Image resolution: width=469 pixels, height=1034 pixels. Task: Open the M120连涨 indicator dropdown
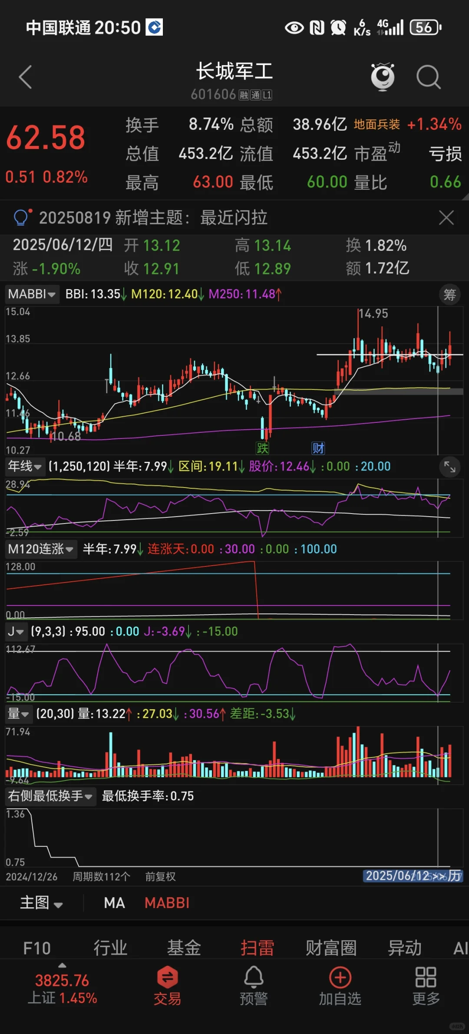tap(41, 549)
